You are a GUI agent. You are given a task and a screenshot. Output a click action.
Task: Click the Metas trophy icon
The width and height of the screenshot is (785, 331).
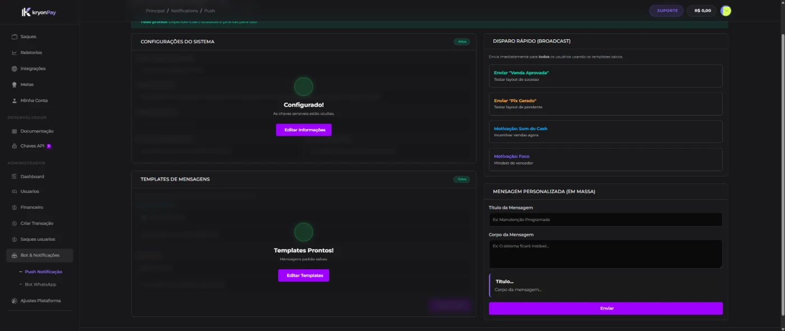(x=15, y=85)
